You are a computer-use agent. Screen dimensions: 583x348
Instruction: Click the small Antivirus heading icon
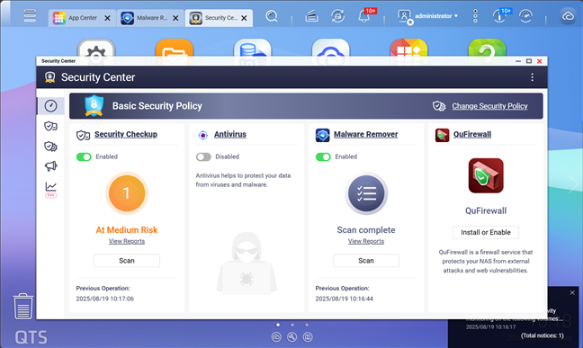[203, 135]
